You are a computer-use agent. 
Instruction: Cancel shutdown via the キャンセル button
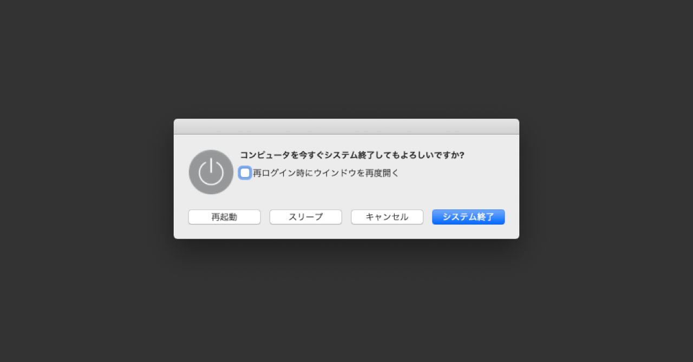pos(387,217)
